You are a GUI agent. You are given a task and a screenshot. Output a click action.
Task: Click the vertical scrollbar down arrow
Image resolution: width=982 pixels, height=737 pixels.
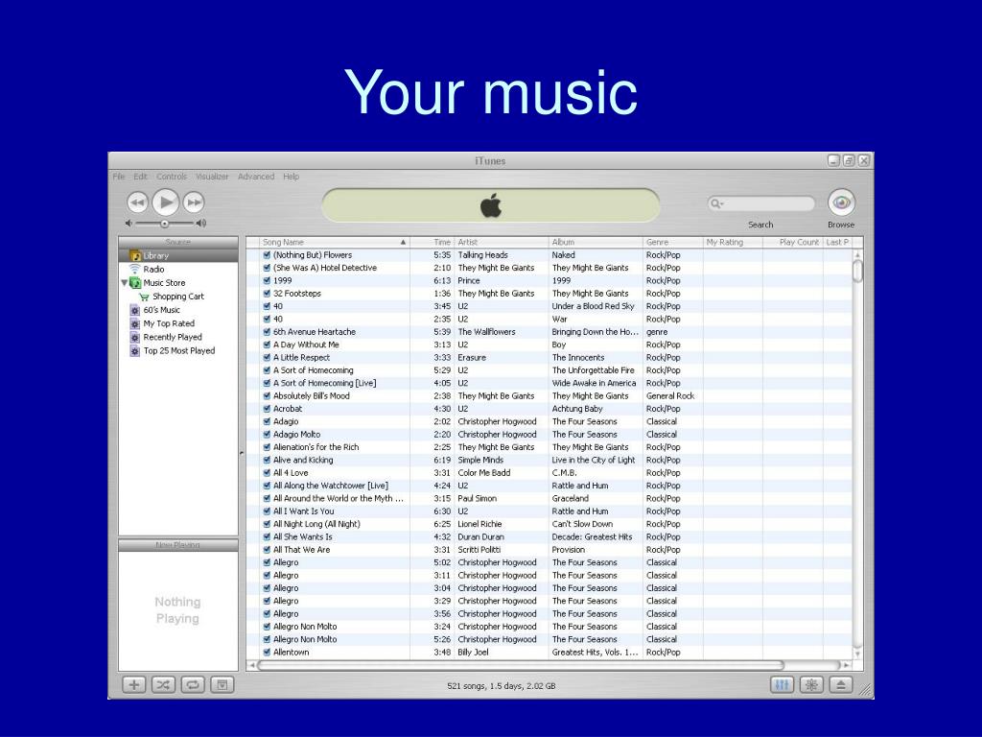(857, 654)
